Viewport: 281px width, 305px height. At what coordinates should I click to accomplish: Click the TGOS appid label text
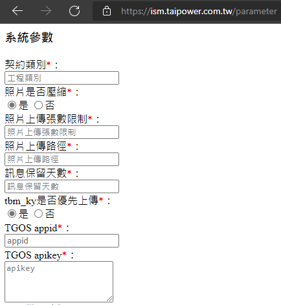(x=31, y=228)
